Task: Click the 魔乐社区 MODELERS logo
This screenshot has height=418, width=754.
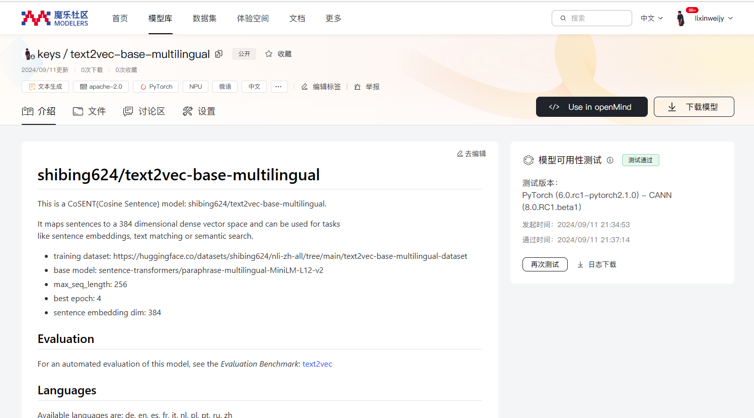Action: coord(54,18)
